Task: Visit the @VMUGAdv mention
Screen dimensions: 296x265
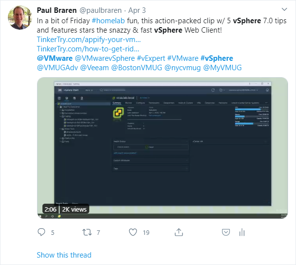Action: click(57, 68)
